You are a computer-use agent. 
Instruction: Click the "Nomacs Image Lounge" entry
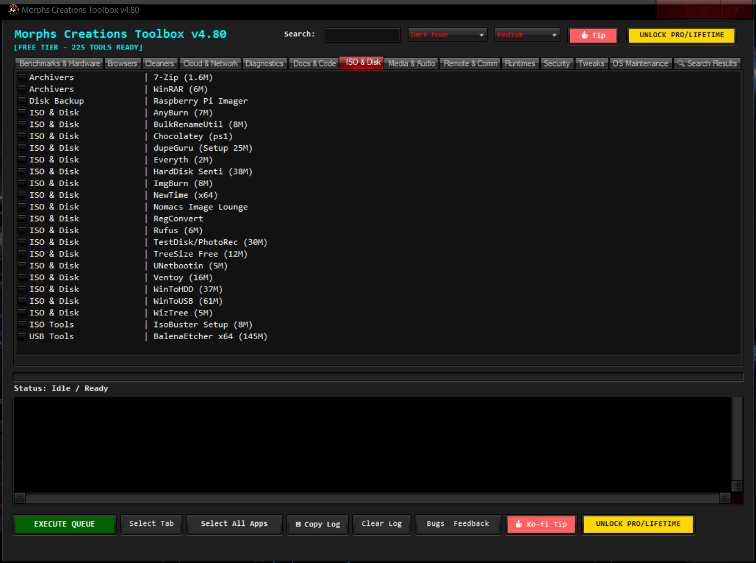[201, 207]
